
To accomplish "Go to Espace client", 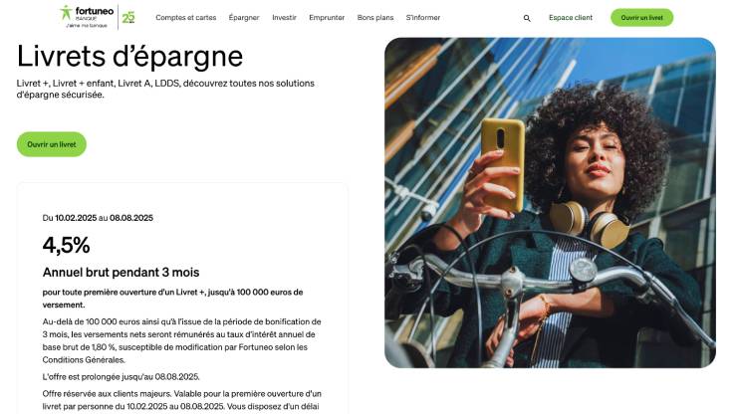I will [571, 17].
